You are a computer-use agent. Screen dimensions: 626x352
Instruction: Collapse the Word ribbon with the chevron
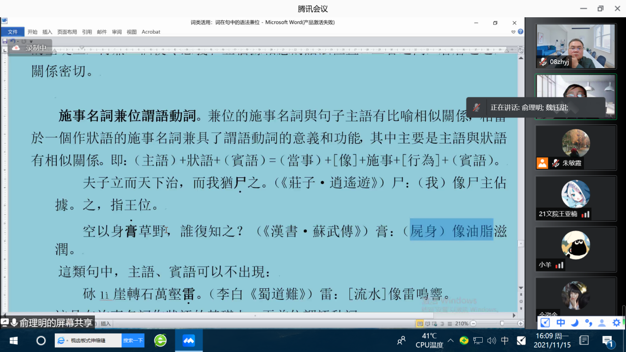tap(513, 32)
